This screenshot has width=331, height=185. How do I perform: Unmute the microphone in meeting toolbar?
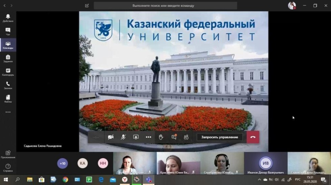click(123, 137)
